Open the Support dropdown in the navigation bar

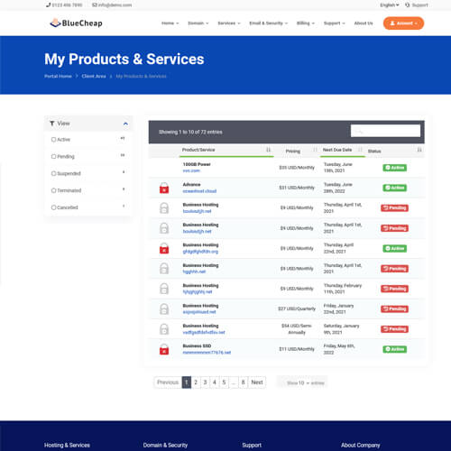tap(335, 23)
